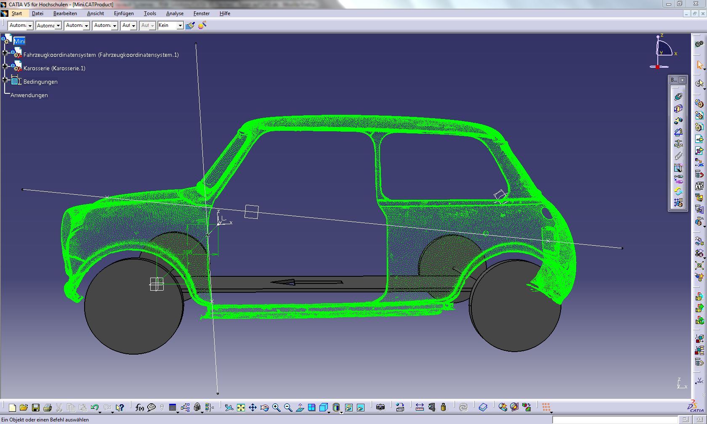The image size is (707, 424).
Task: Click the New document icon
Action: point(12,407)
